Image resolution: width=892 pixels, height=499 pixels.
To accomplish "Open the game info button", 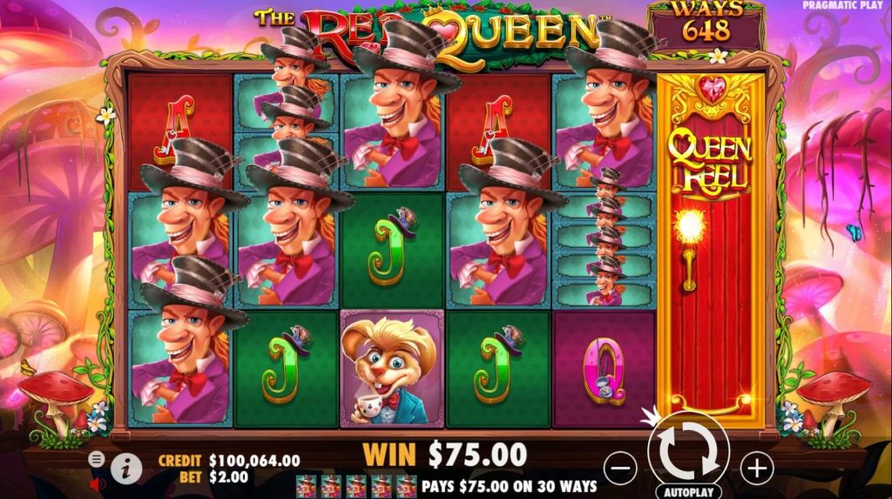I will click(x=125, y=469).
